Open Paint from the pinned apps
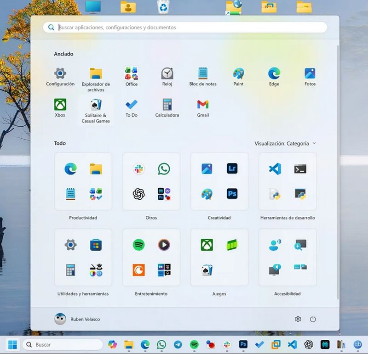 pos(239,74)
